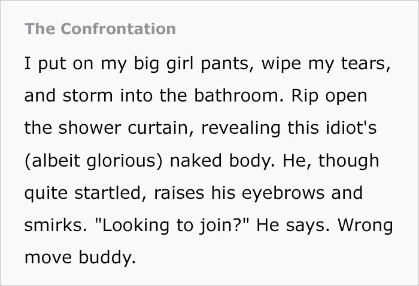Image resolution: width=419 pixels, height=286 pixels.
Task: Click the word 'Wrong' ending the sixth line
Action: click(x=365, y=226)
